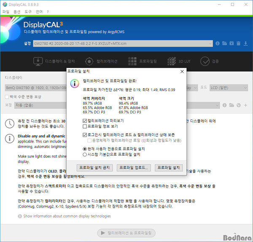Click the 98.4% sRGB gamut volume value
Viewport: 253px width, 242px height.
[x=129, y=103]
